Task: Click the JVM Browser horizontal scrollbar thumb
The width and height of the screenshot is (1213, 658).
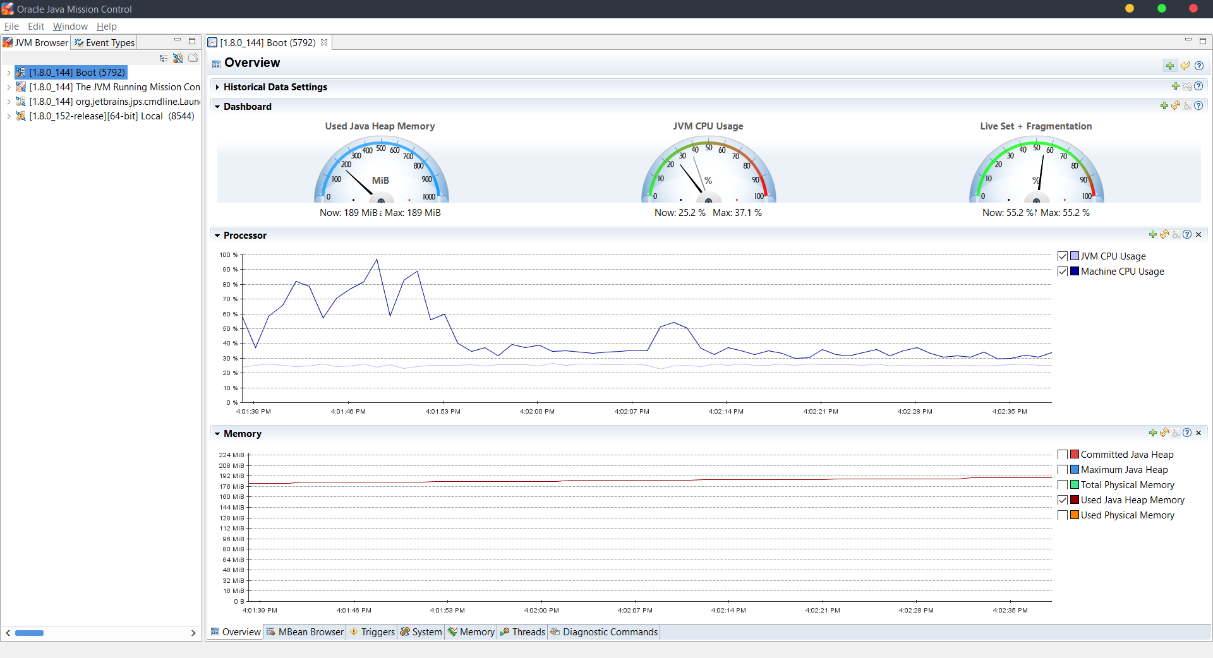Action: pos(29,633)
